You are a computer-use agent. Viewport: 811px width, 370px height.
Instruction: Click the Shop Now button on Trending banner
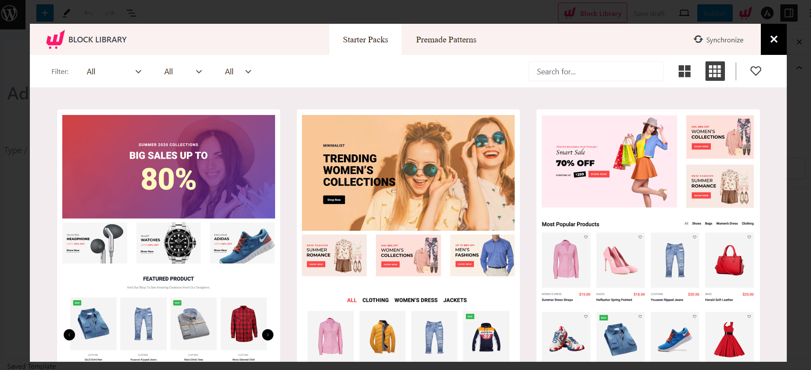tap(334, 200)
